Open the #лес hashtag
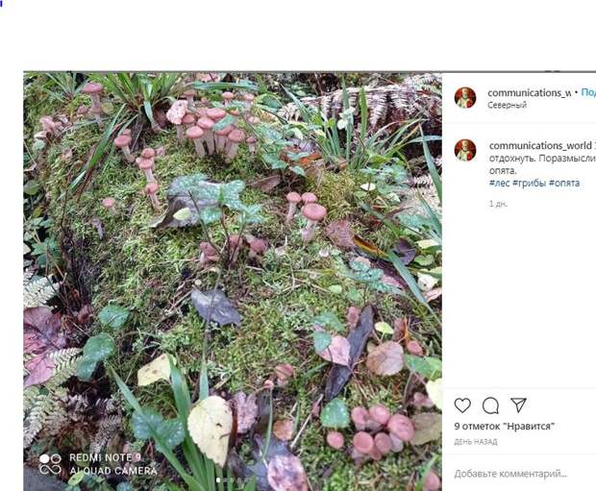 pyautogui.click(x=500, y=183)
